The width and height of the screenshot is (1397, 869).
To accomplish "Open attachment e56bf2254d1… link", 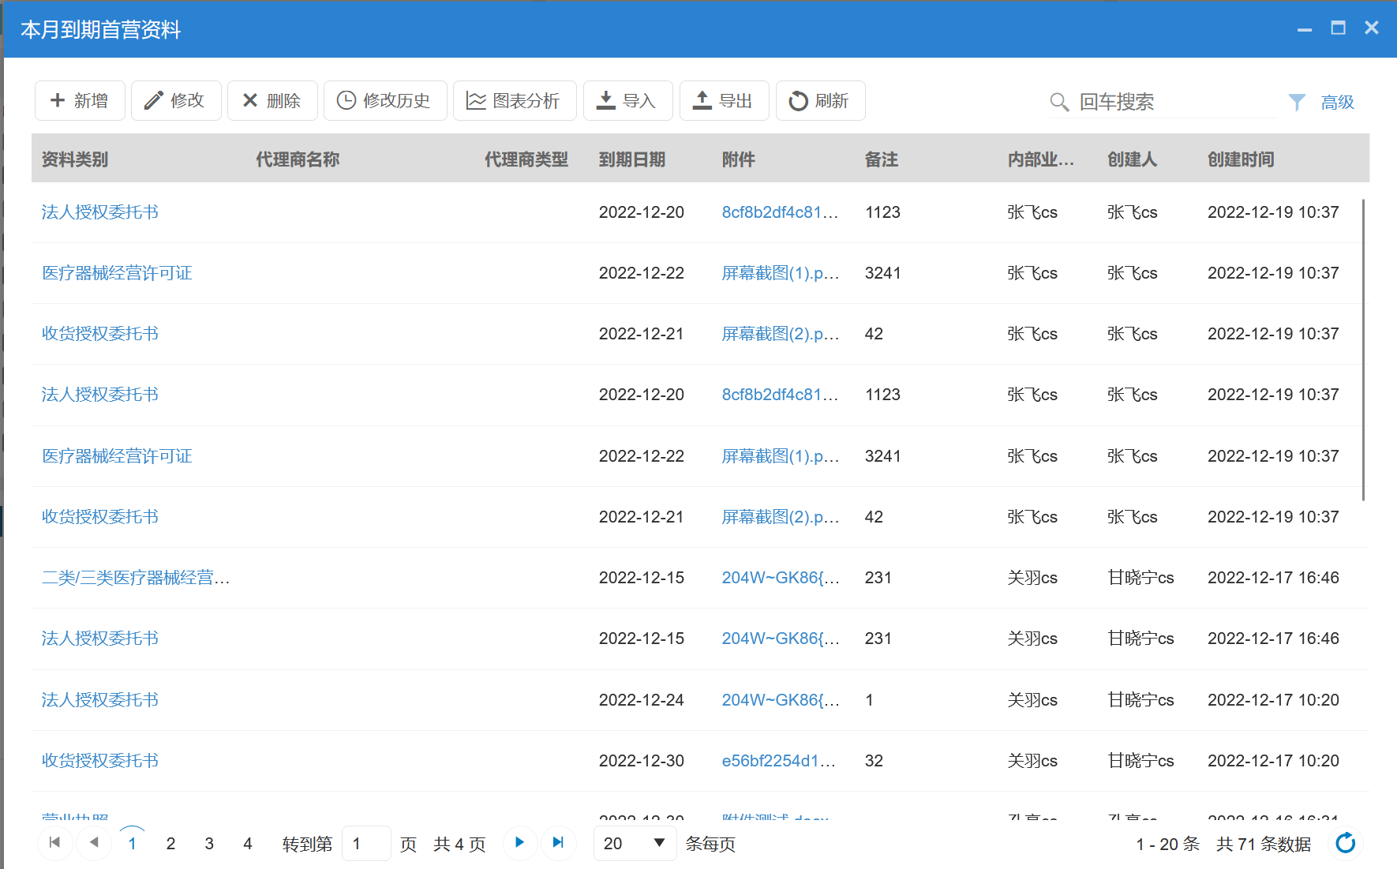I will point(778,761).
